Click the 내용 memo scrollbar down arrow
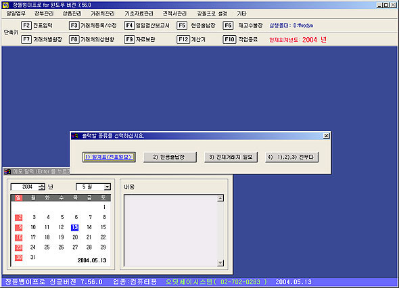The height and width of the screenshot is (288, 399). [220, 263]
